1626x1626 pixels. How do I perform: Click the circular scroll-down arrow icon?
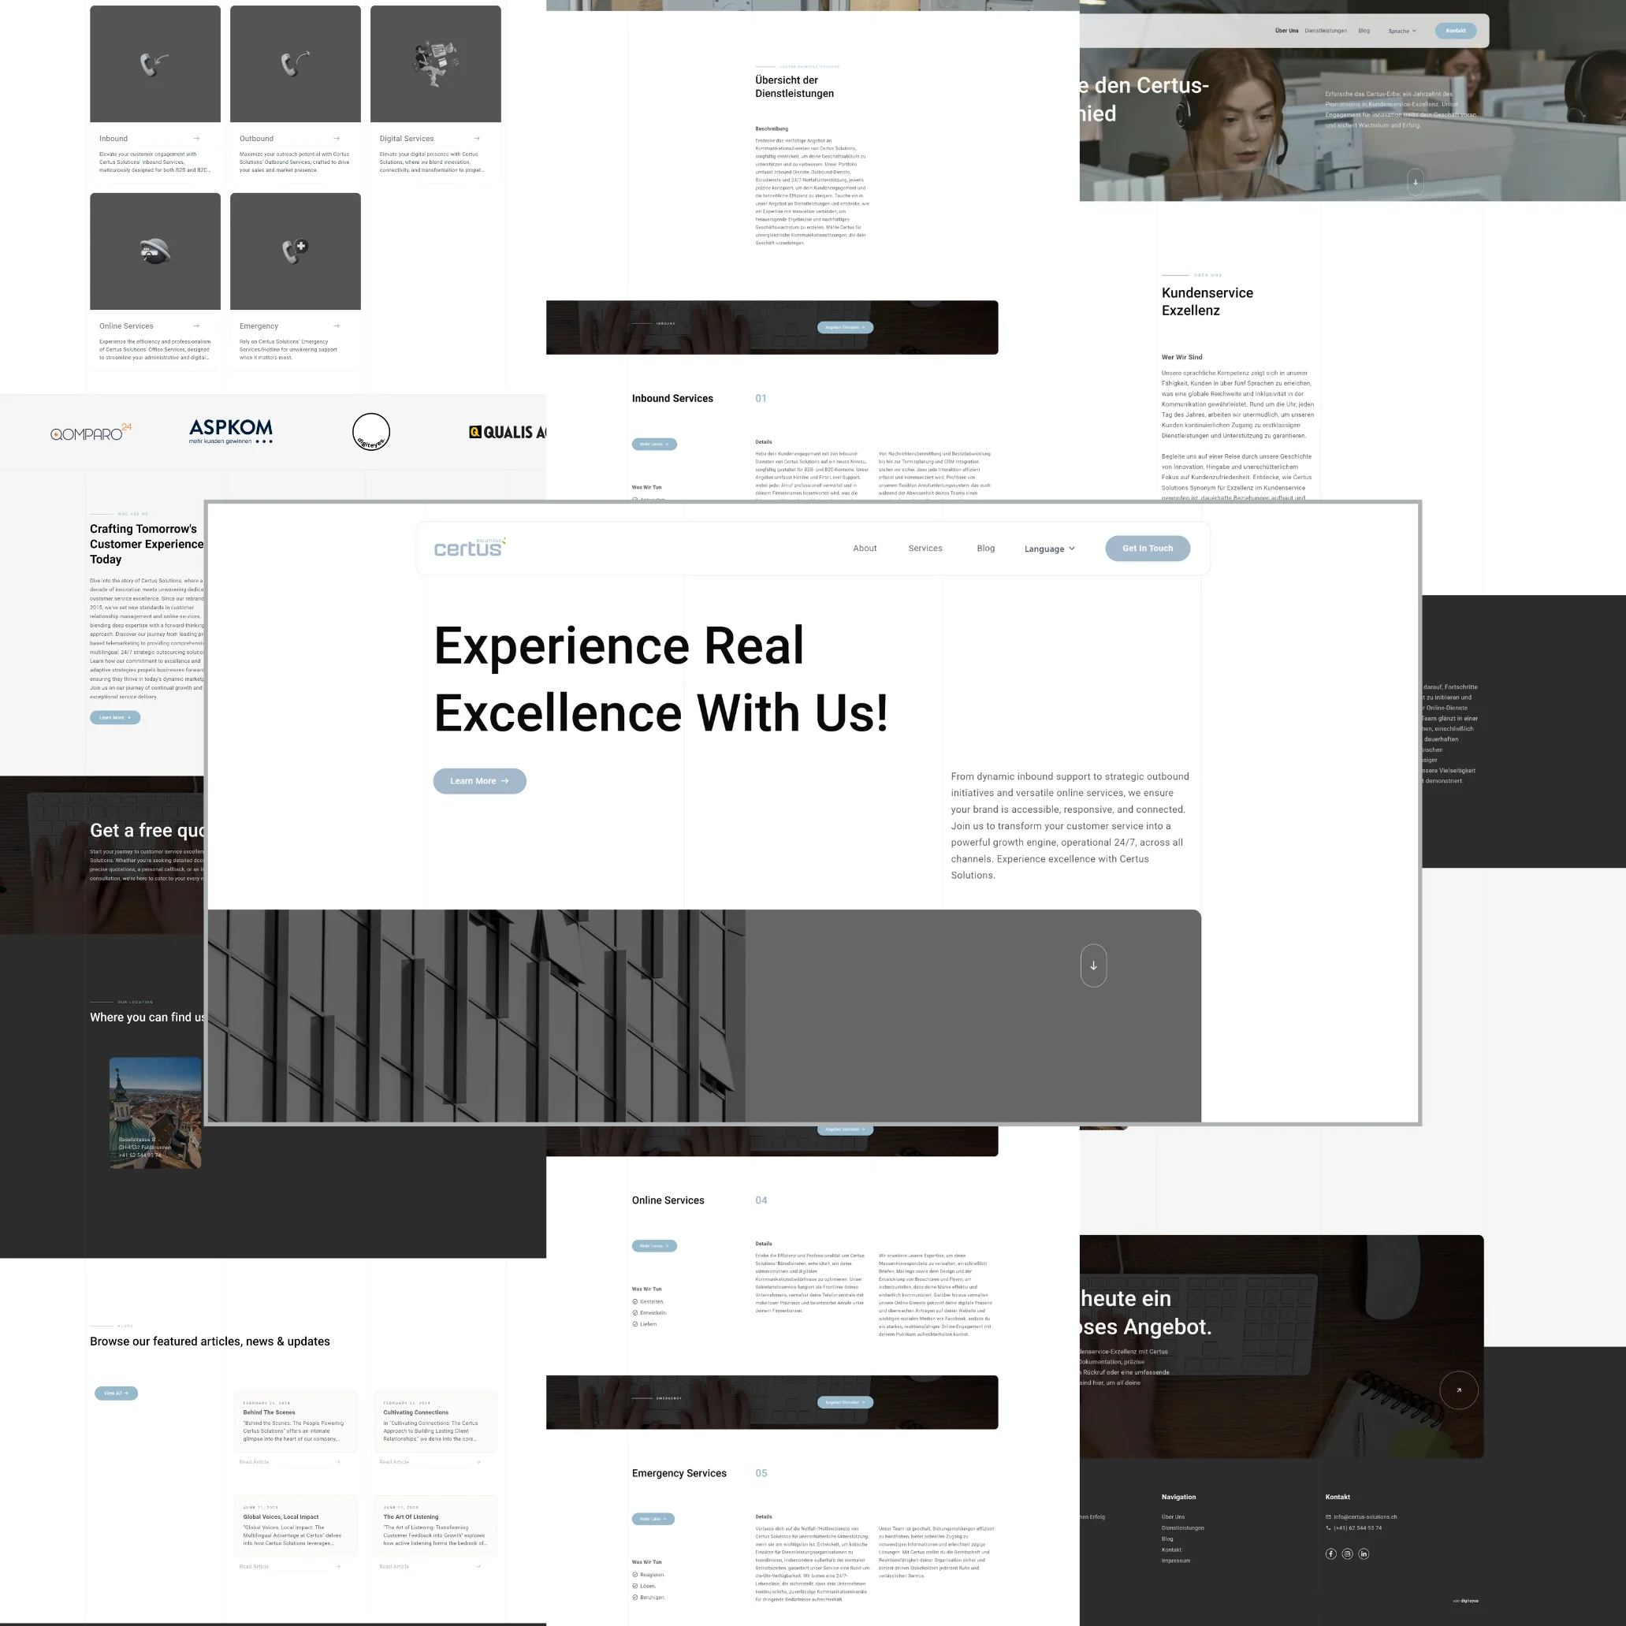(1093, 966)
